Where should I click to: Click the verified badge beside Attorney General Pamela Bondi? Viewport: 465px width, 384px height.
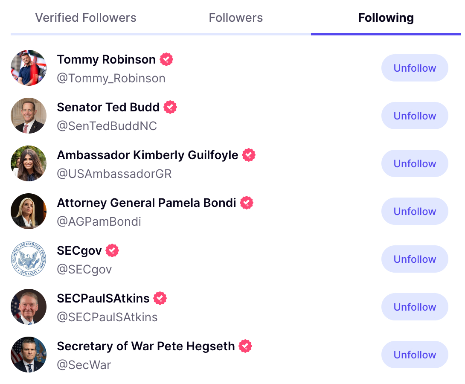[x=247, y=203]
